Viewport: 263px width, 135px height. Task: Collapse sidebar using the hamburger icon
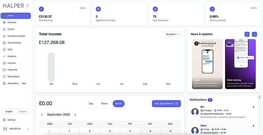pyautogui.click(x=28, y=6)
